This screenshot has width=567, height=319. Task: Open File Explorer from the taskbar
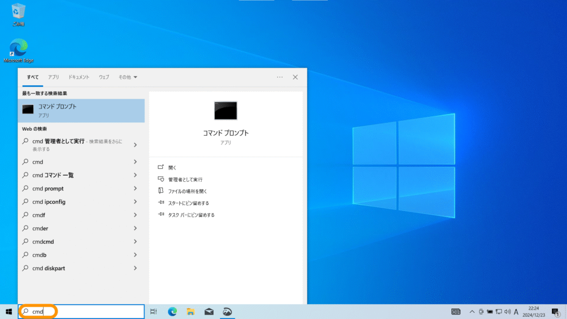190,311
